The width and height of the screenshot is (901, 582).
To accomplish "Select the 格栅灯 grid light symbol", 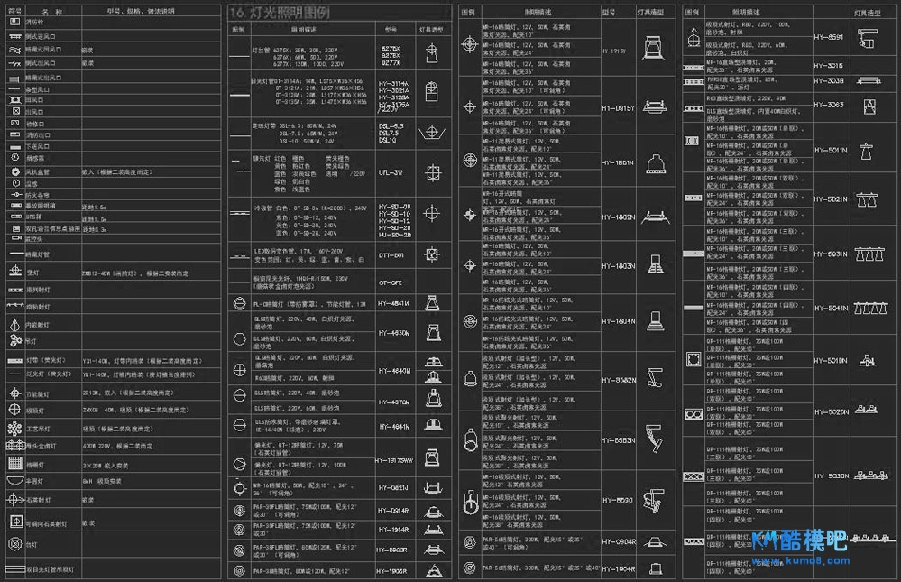I will click(x=15, y=464).
